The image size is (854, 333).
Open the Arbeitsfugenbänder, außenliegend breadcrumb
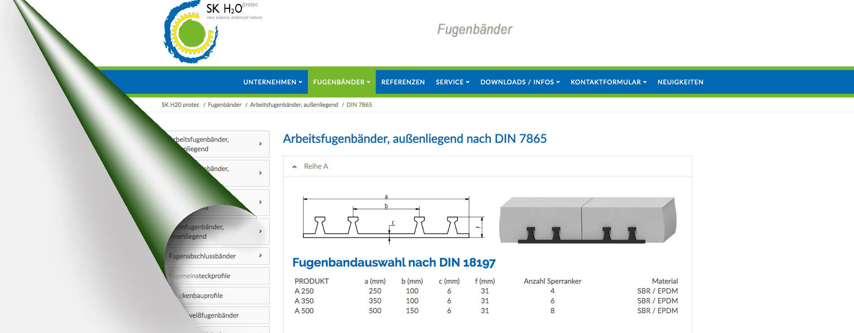pos(294,105)
